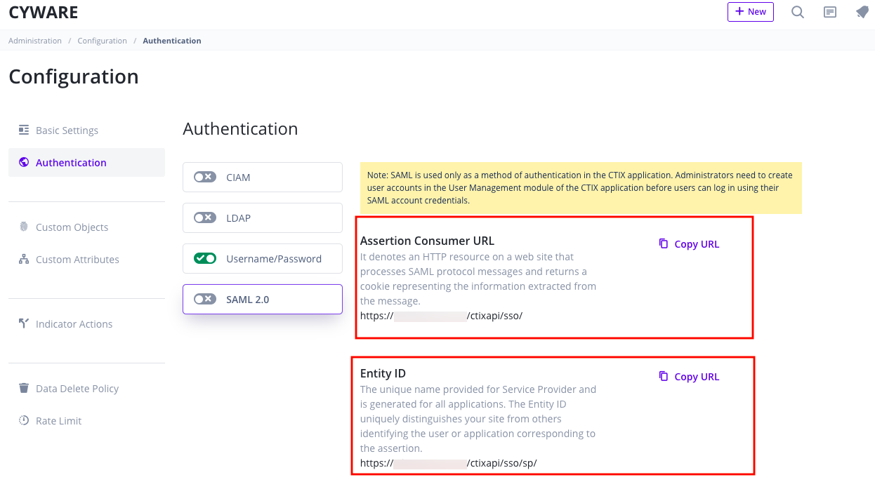The image size is (875, 482).
Task: Enable the CIAM authentication toggle
Action: (x=205, y=177)
